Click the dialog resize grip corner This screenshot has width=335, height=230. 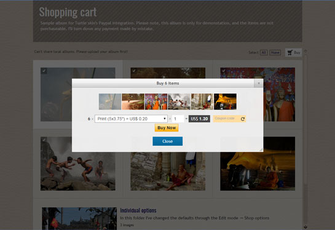click(x=261, y=149)
